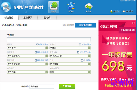Open the 云搜索 cloud search icon

[54, 7]
